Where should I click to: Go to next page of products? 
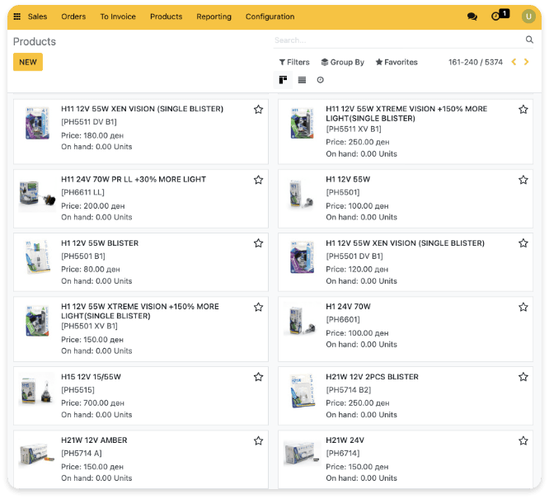[x=527, y=62]
